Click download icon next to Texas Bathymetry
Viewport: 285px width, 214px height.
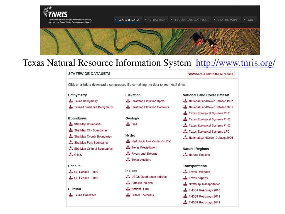click(x=70, y=101)
